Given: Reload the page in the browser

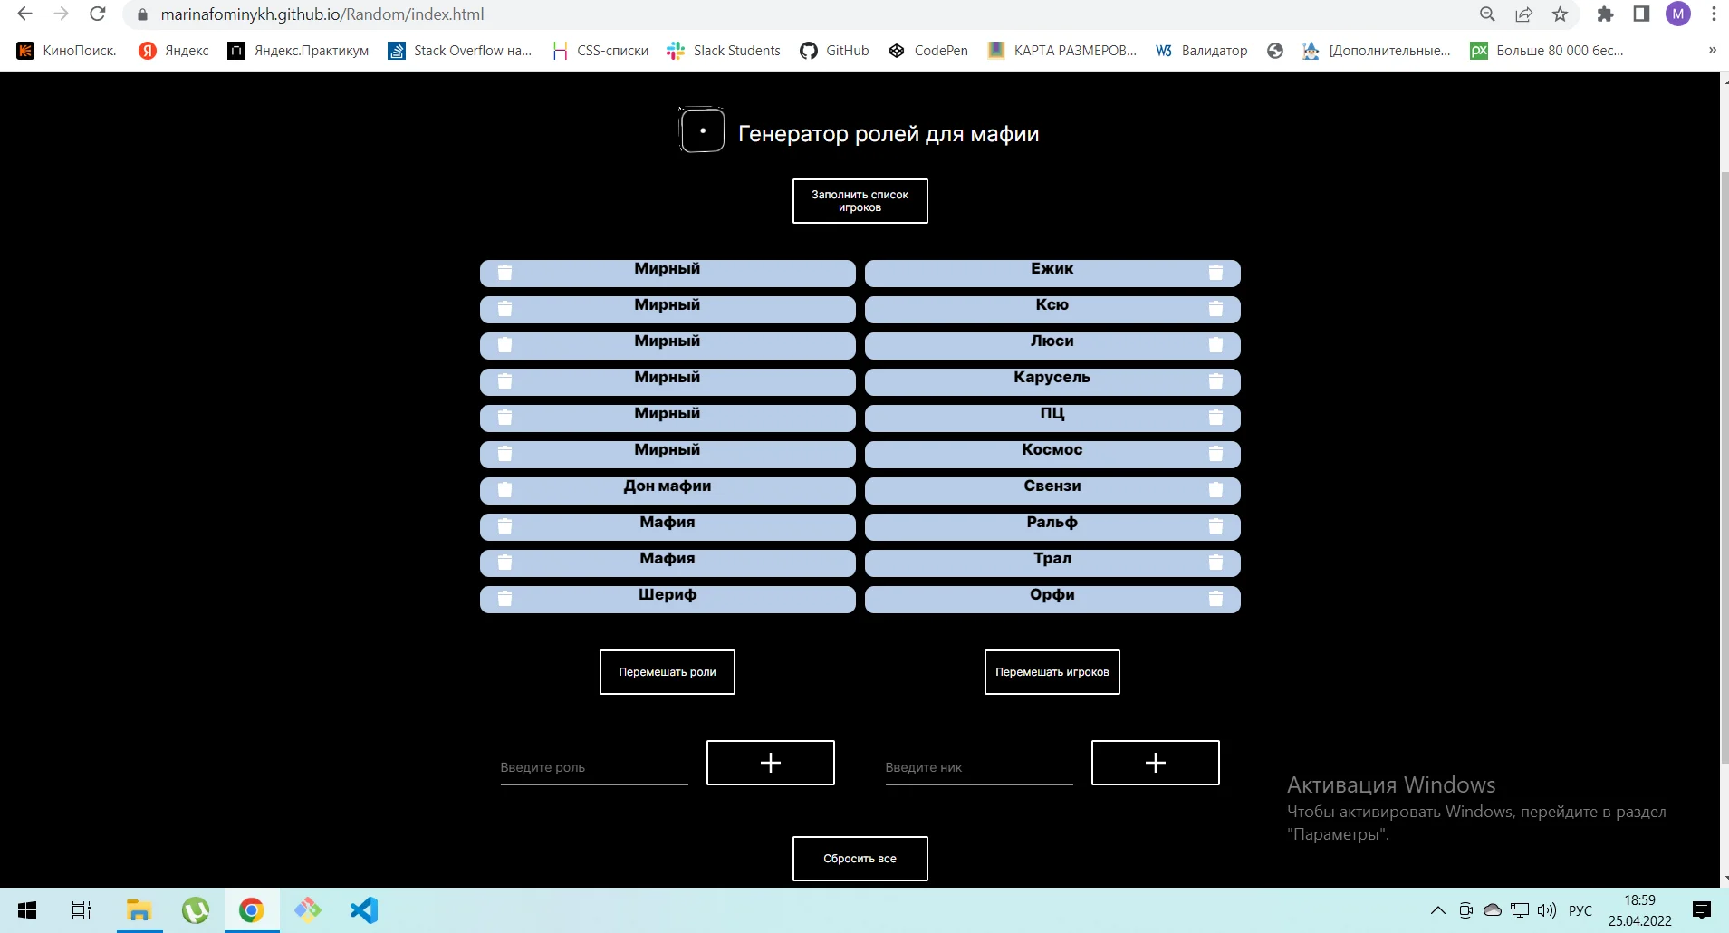Looking at the screenshot, I should click(x=98, y=14).
